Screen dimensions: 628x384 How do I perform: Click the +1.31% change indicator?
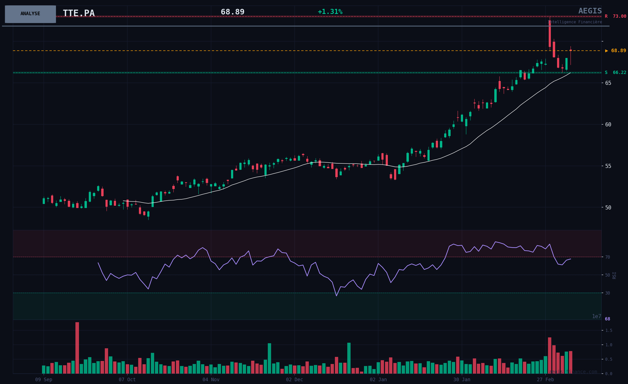[x=330, y=12]
